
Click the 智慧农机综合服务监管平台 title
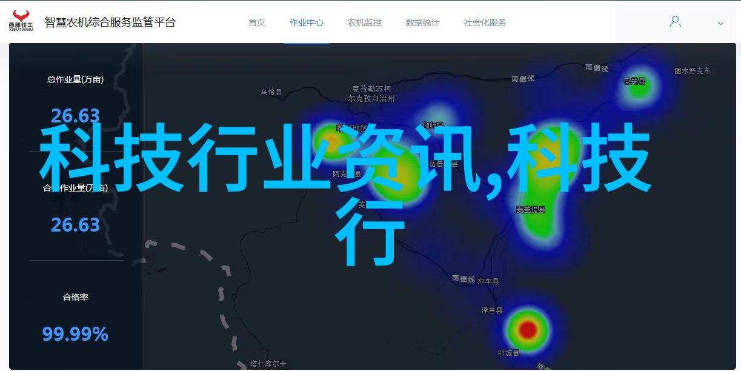(110, 22)
